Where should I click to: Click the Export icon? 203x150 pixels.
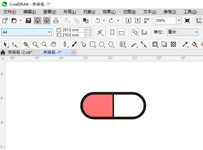point(138,21)
